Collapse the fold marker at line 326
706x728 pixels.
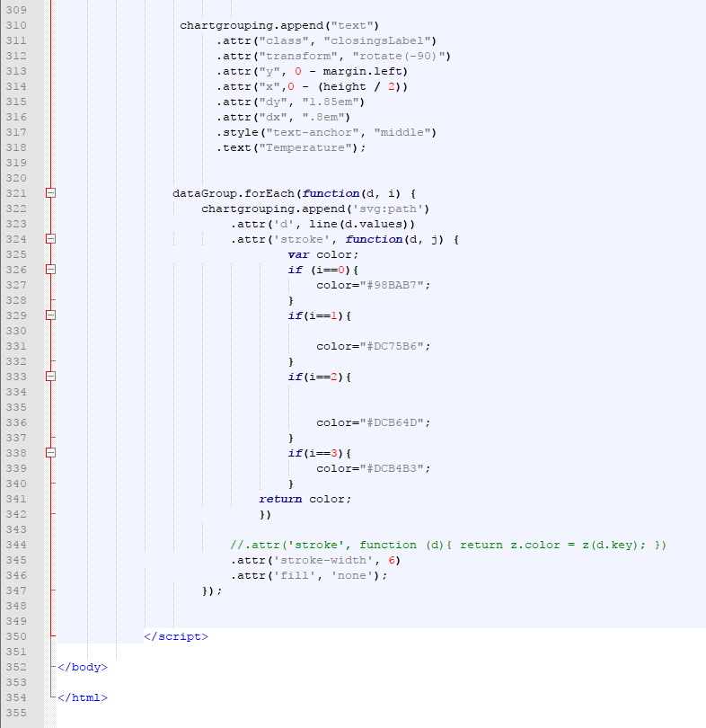coord(51,270)
